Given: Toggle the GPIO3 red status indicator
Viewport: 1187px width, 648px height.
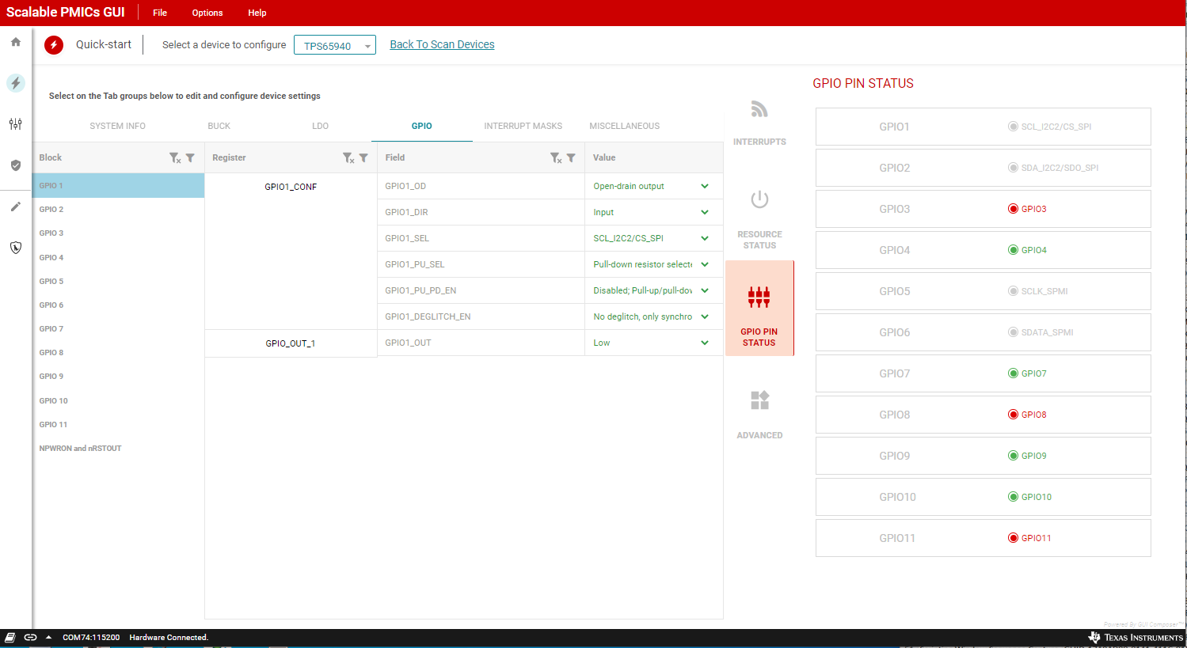Looking at the screenshot, I should (1013, 209).
